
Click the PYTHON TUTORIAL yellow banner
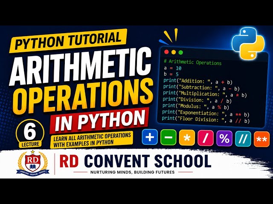tap(68, 41)
